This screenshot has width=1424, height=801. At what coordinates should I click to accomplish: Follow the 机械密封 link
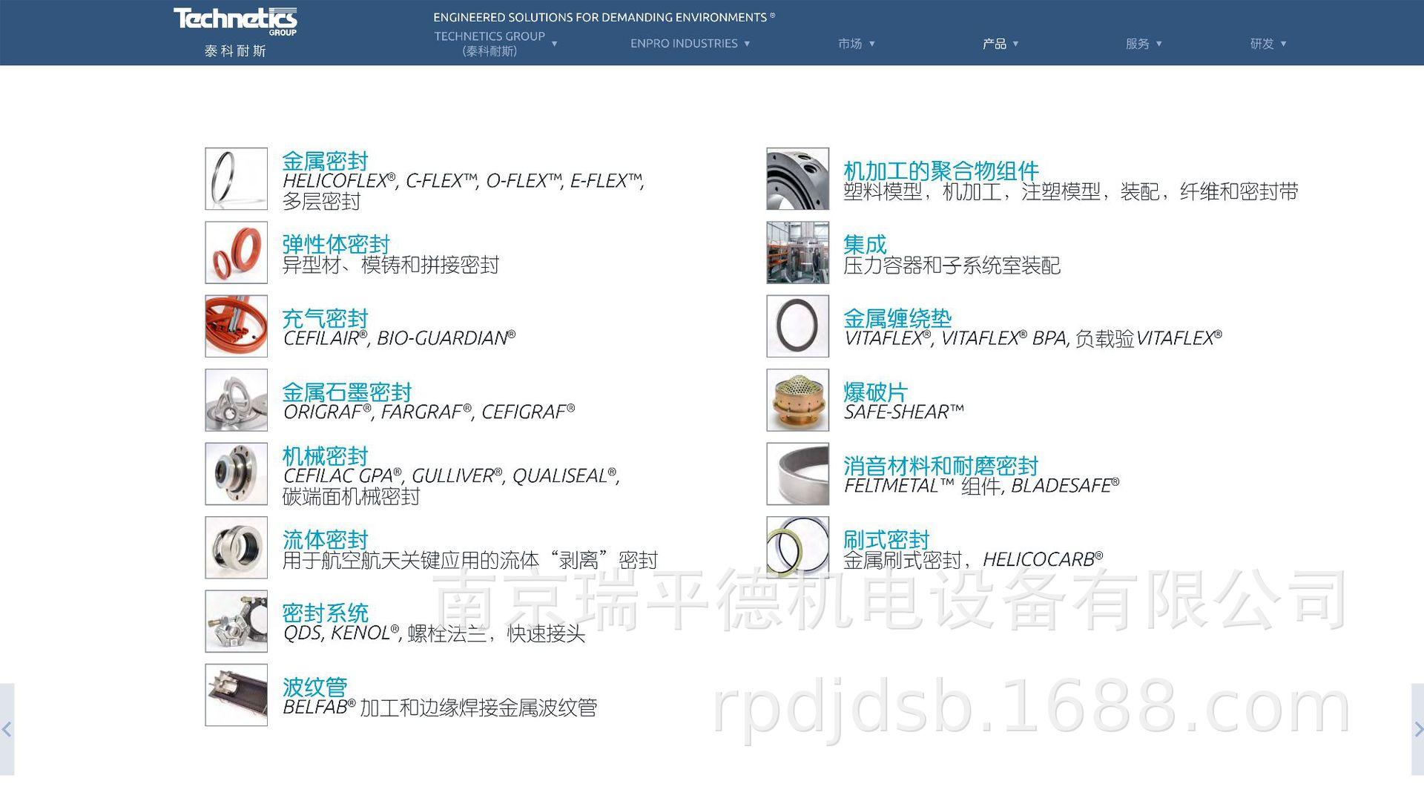[x=325, y=455]
